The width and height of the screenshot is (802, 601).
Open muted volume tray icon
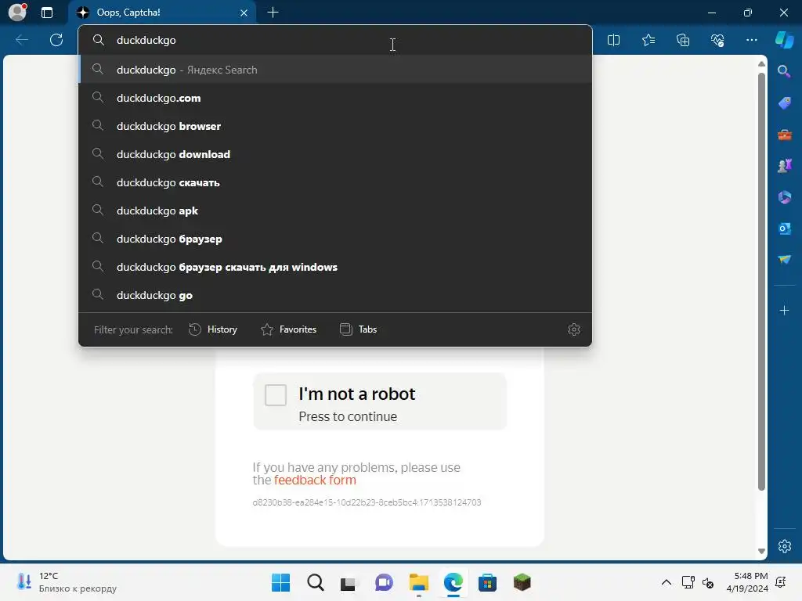click(708, 582)
